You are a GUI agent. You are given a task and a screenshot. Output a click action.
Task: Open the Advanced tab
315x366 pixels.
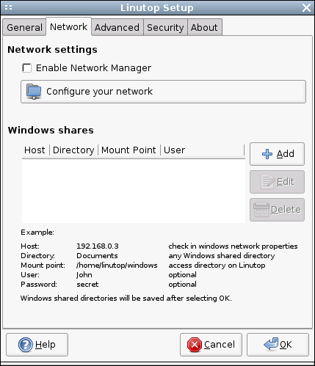(x=117, y=27)
